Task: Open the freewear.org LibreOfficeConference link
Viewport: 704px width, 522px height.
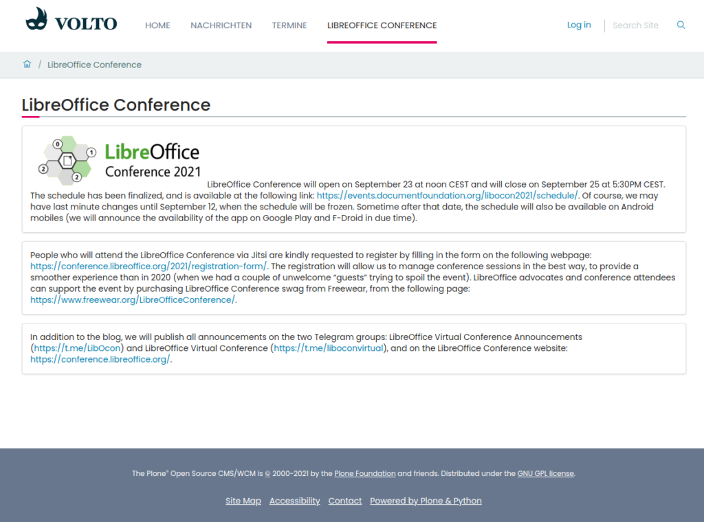Action: [x=133, y=299]
